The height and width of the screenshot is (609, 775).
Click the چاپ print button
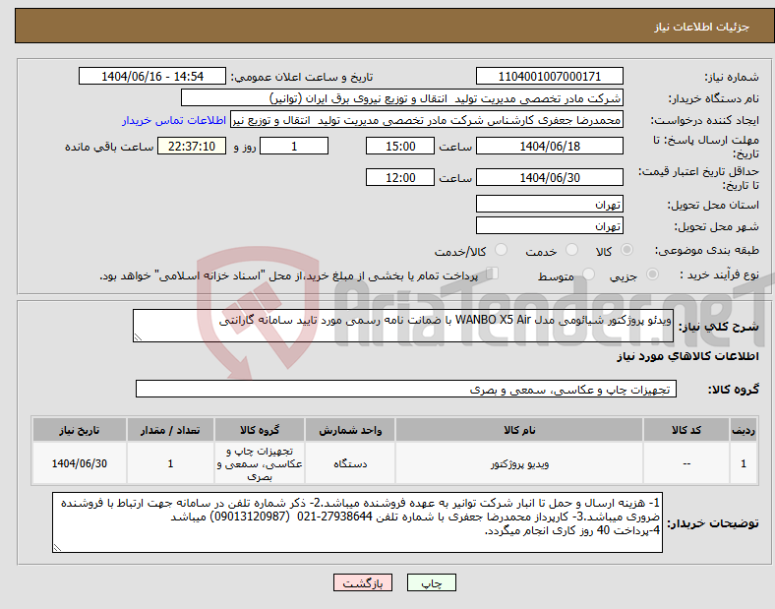(x=432, y=582)
